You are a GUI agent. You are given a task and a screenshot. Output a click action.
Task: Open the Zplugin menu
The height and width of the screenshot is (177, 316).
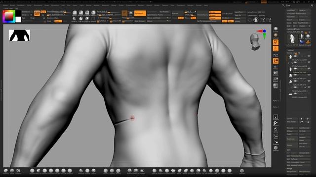pyautogui.click(x=190, y=5)
